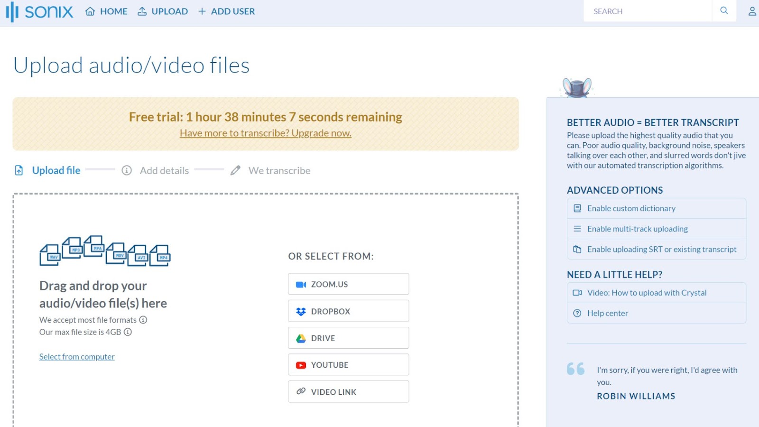Viewport: 759px width, 427px height.
Task: Click info icon beside file formats text
Action: [x=143, y=320]
